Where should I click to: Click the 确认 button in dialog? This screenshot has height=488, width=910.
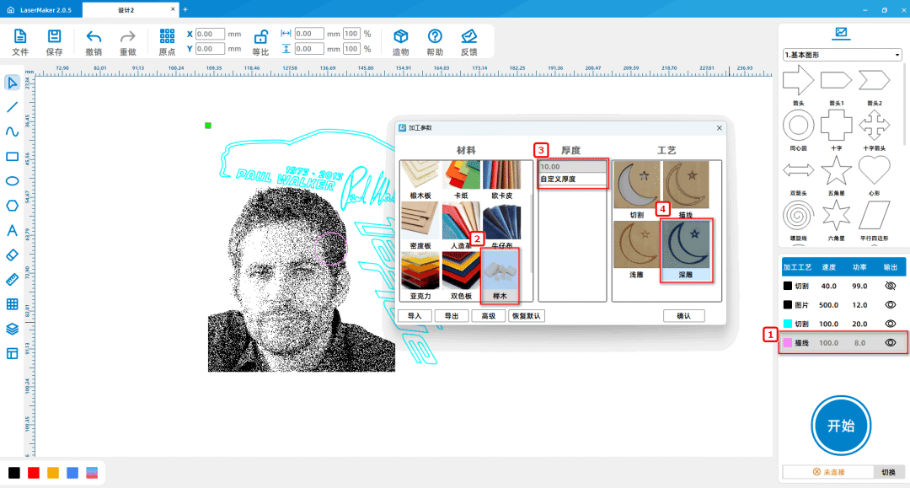[x=683, y=316]
